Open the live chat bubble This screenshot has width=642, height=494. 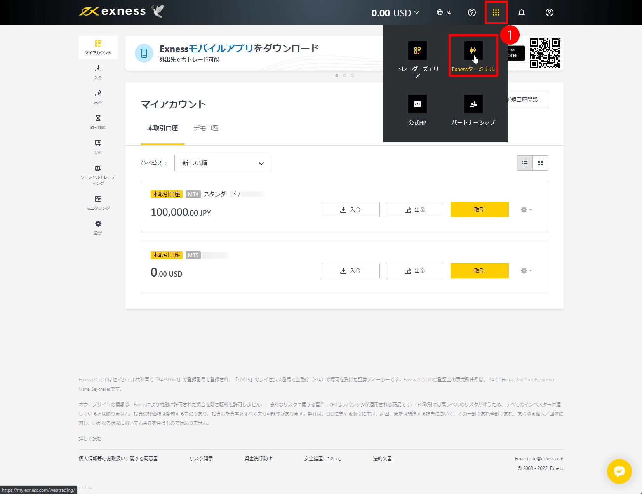pos(619,471)
